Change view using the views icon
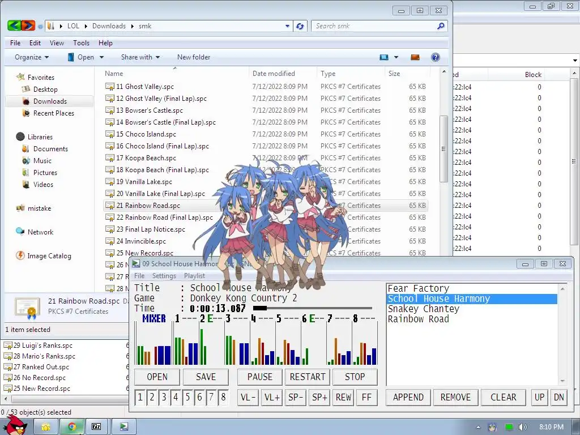Image resolution: width=580 pixels, height=435 pixels. coord(384,57)
